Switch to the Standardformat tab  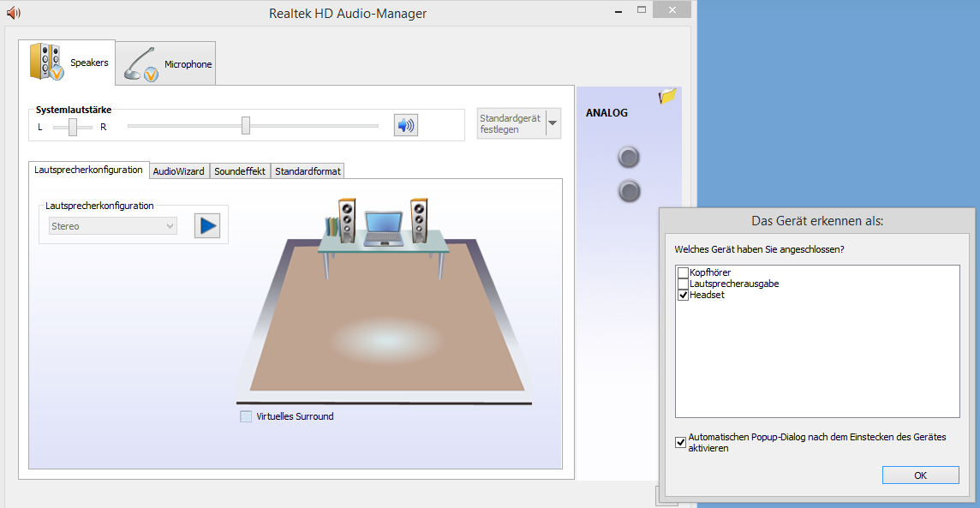pyautogui.click(x=308, y=171)
